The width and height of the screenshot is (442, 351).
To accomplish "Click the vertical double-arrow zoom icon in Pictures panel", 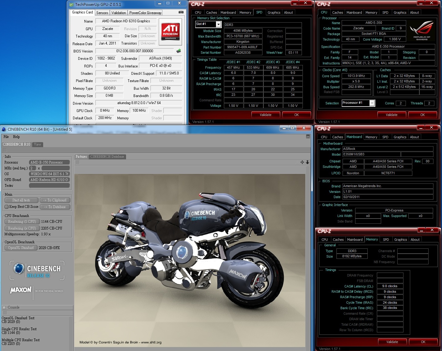I will 307,162.
